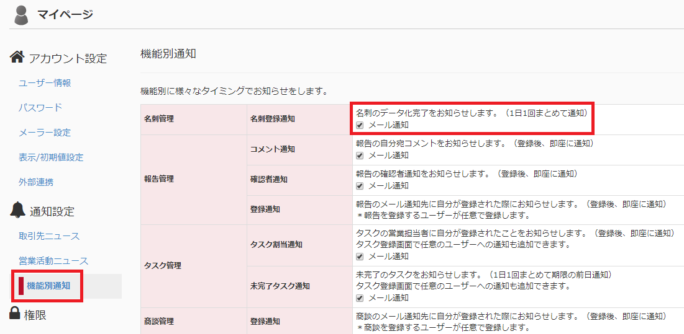
Task: Select 営業活動ニュース in the sidebar
Action: coord(53,261)
